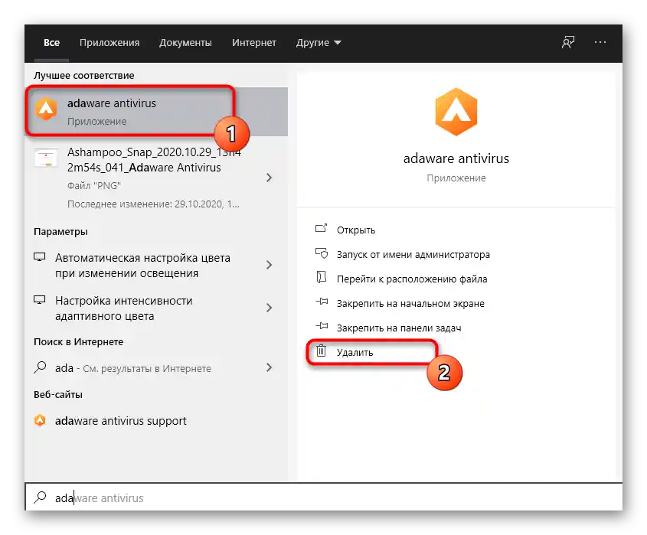Click the trash icon beside Удалить

pyautogui.click(x=322, y=352)
